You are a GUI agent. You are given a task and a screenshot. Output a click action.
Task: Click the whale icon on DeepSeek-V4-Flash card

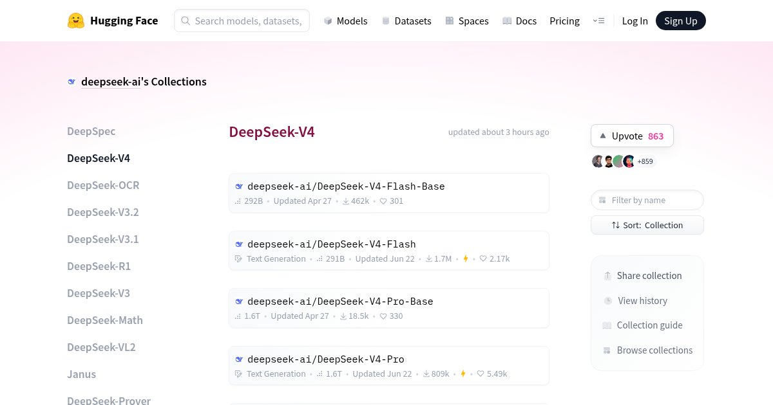tap(239, 244)
